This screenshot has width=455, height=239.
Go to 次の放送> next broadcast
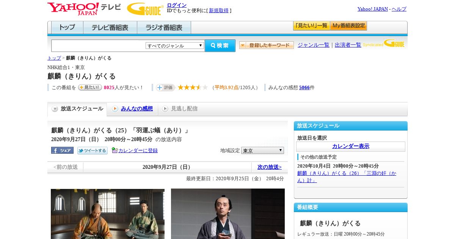pyautogui.click(x=270, y=167)
